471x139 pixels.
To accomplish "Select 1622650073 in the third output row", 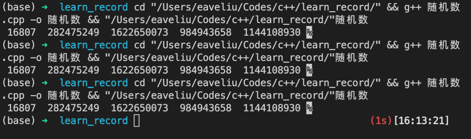I will coord(140,108).
